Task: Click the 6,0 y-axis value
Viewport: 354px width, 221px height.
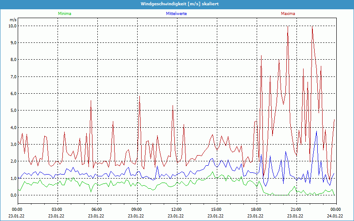Action: 14,94
